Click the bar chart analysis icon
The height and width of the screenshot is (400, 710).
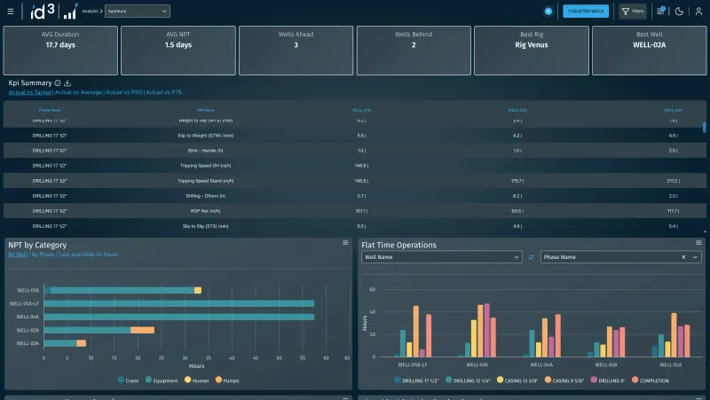[70, 12]
